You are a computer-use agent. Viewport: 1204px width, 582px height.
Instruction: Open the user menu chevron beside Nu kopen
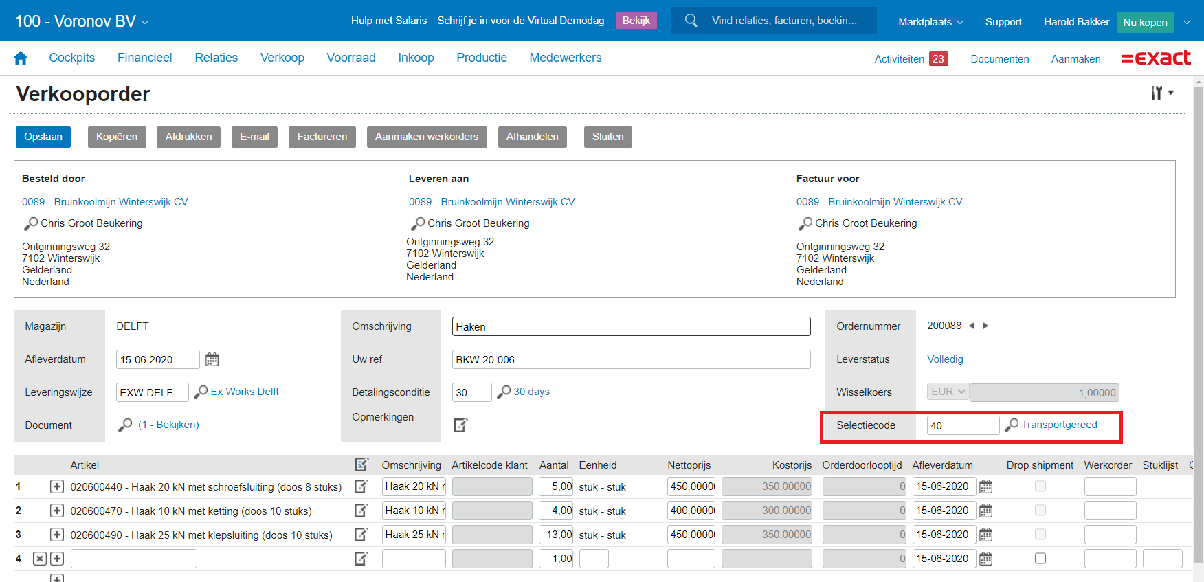[x=1187, y=22]
